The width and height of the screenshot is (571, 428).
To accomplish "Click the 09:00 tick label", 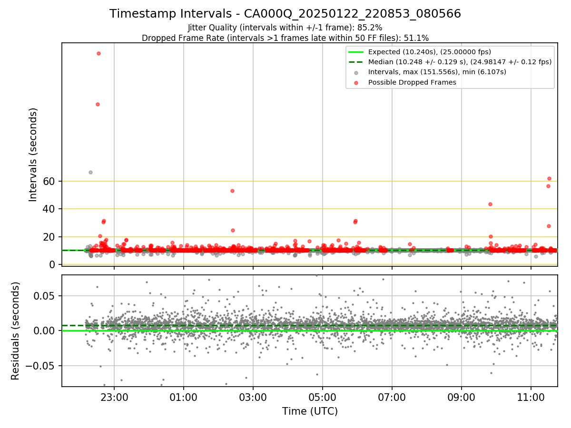I will click(462, 397).
